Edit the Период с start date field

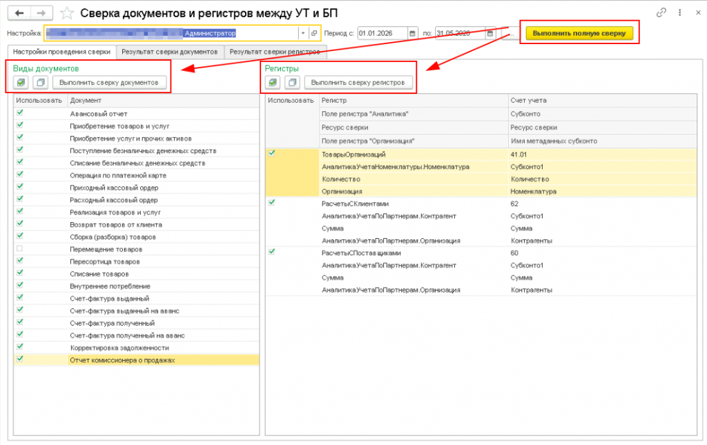(x=382, y=33)
